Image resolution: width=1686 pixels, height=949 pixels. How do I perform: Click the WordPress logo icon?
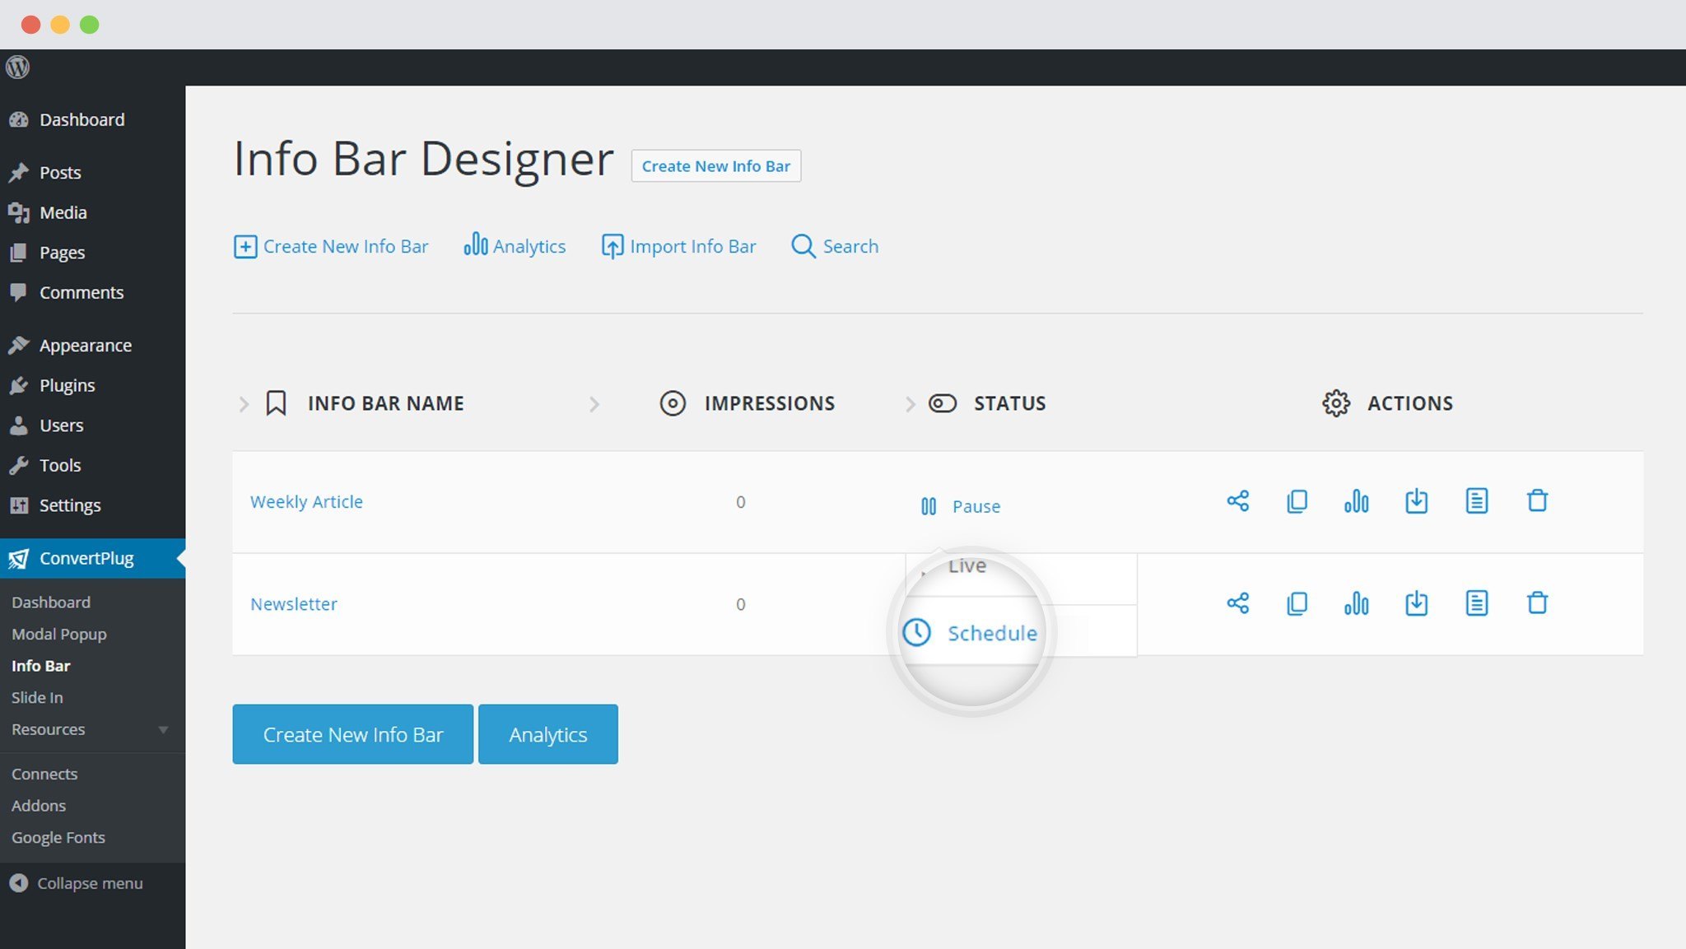pyautogui.click(x=17, y=67)
